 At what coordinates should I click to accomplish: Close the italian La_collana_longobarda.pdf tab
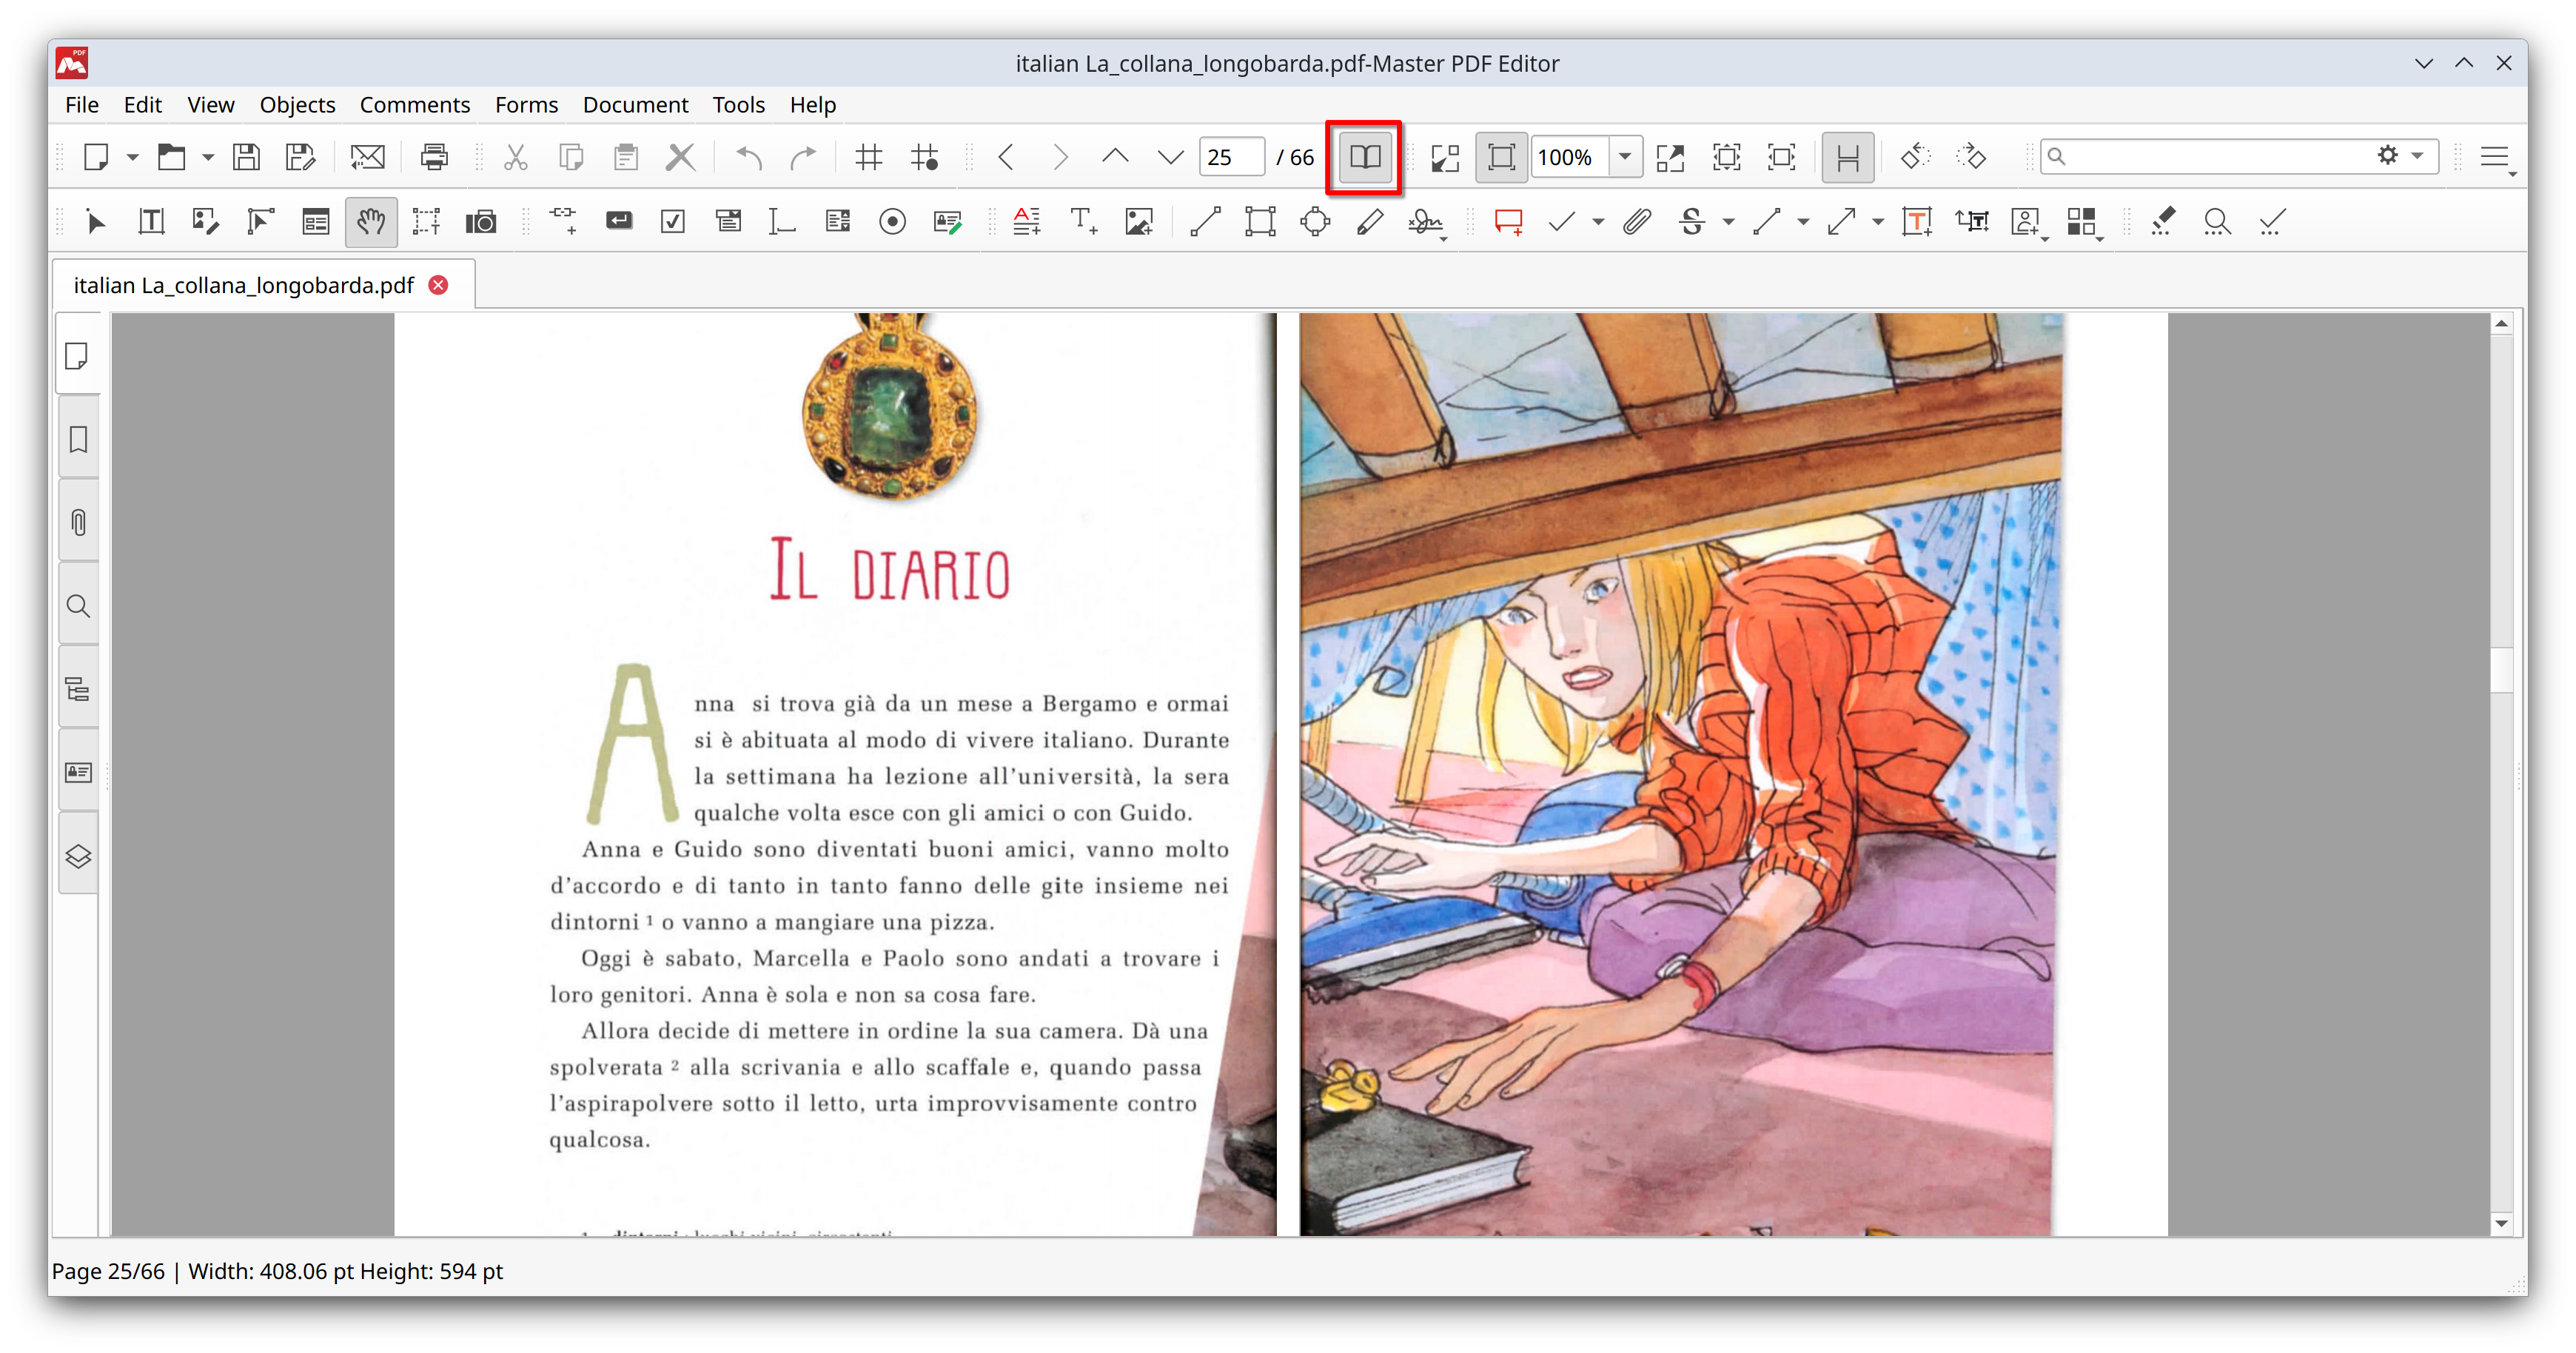tap(438, 285)
